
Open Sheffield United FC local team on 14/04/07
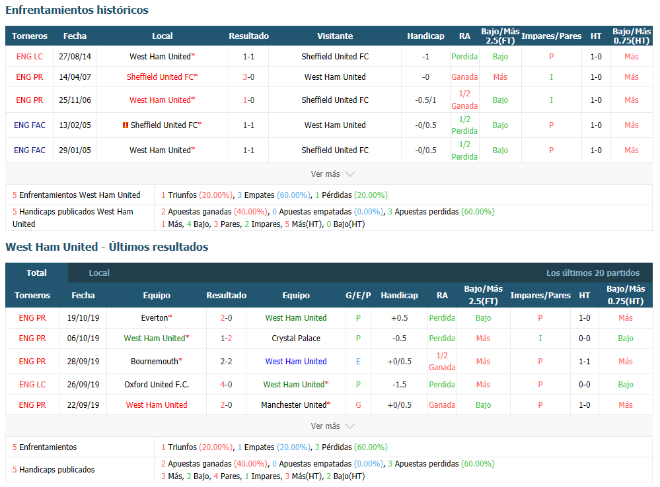[x=160, y=77]
